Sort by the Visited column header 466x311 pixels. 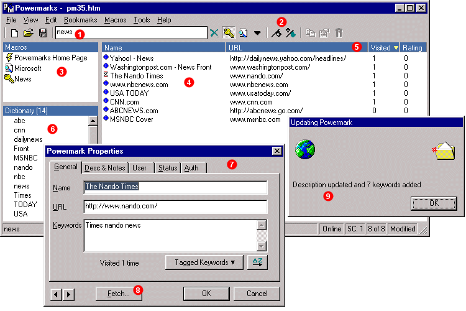[384, 48]
